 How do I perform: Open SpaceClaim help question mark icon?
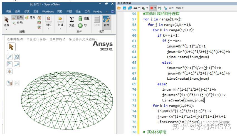click(x=112, y=12)
